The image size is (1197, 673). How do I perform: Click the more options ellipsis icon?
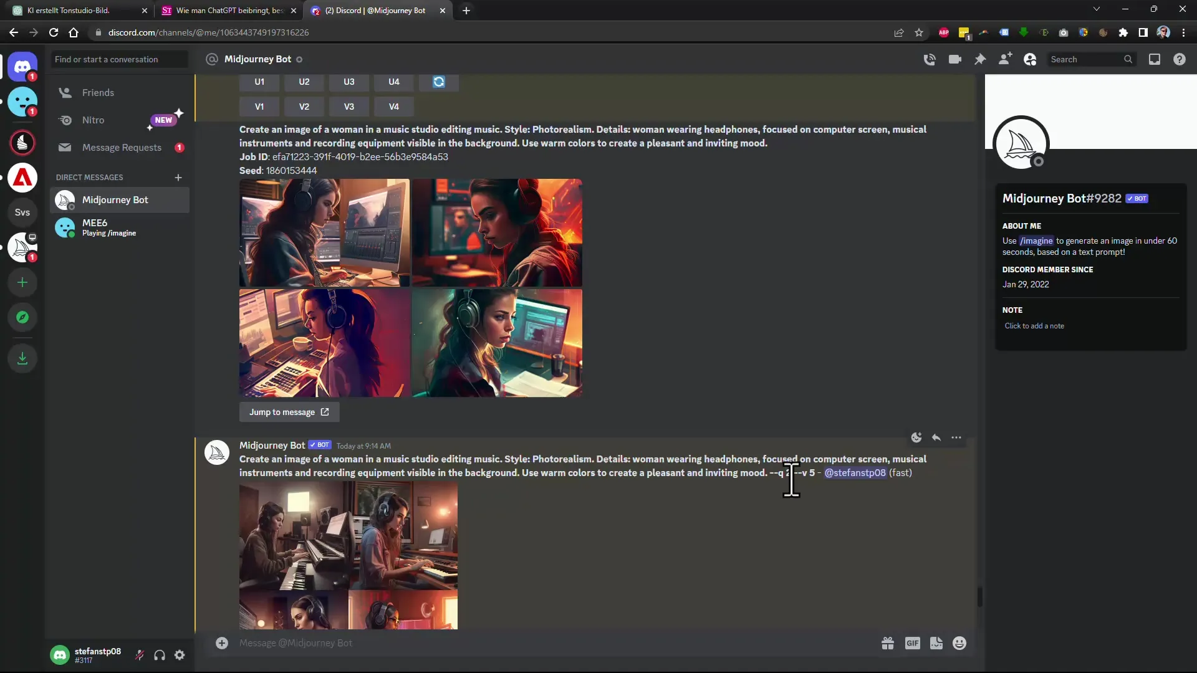click(956, 436)
